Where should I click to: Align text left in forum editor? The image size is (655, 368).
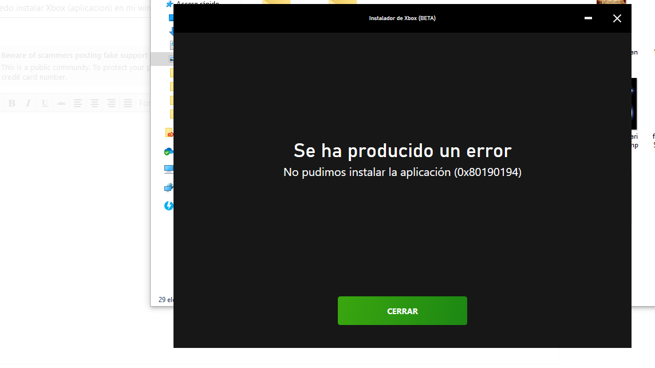pos(78,103)
